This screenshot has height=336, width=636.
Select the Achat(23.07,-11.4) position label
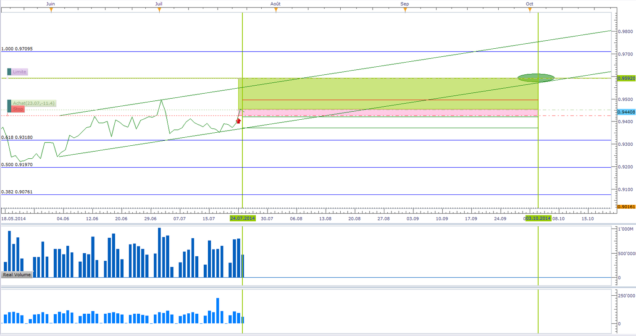click(34, 103)
